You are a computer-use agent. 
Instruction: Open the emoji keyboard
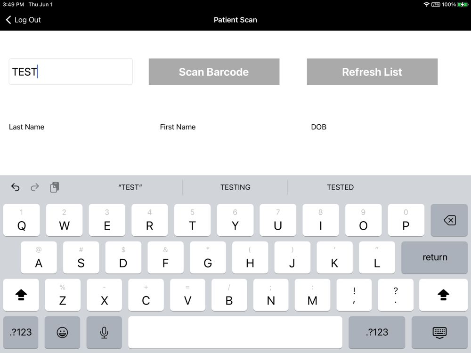pyautogui.click(x=62, y=332)
